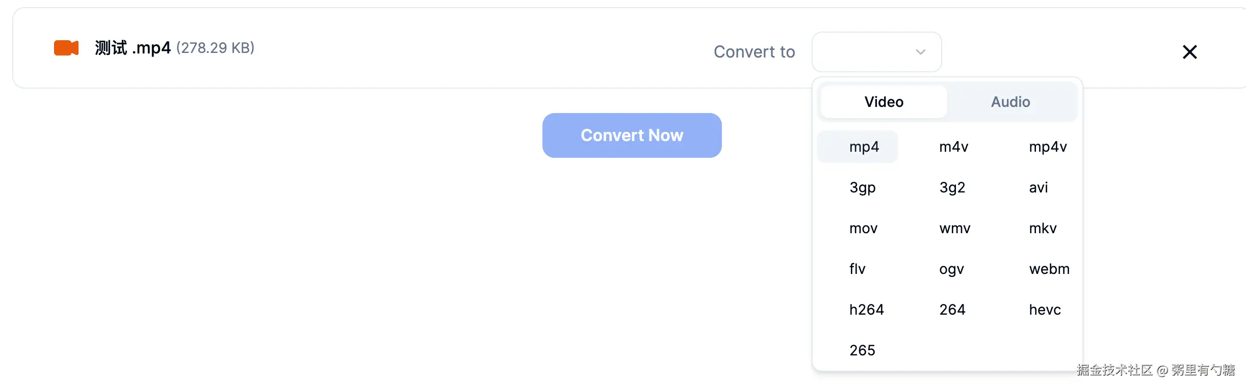Pick hevc from the format list
Screen dimensions: 1246x388
(1045, 310)
